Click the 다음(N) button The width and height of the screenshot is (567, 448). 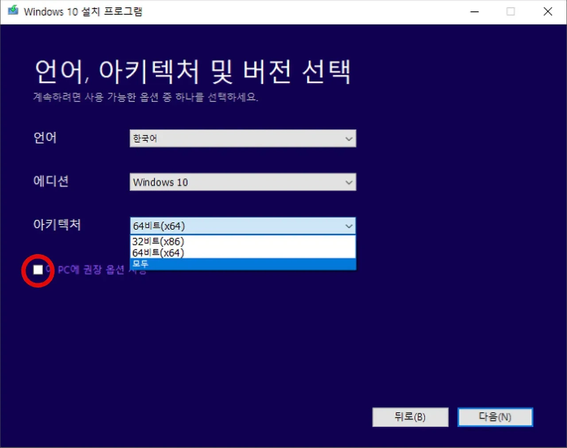(495, 417)
